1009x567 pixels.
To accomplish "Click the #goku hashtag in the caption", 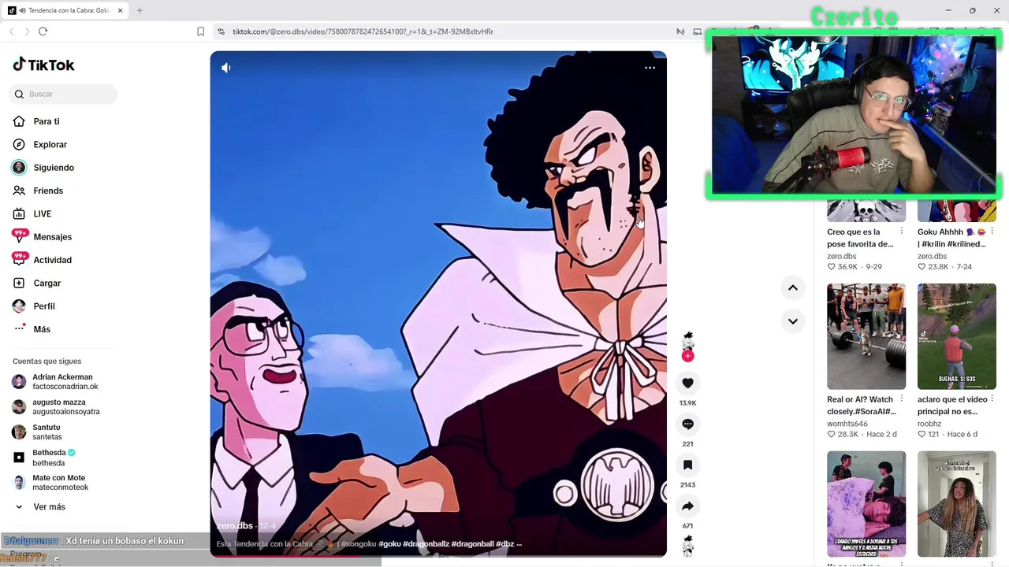I will pos(389,543).
